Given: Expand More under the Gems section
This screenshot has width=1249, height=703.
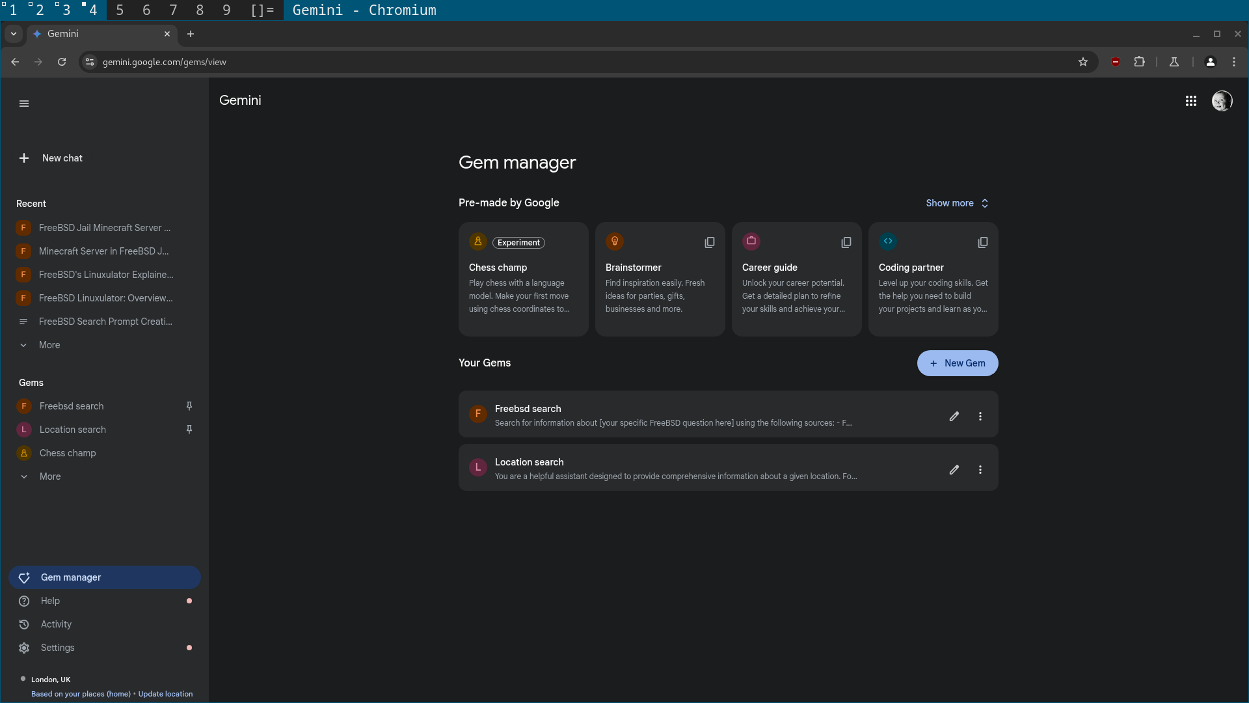Looking at the screenshot, I should pos(49,476).
